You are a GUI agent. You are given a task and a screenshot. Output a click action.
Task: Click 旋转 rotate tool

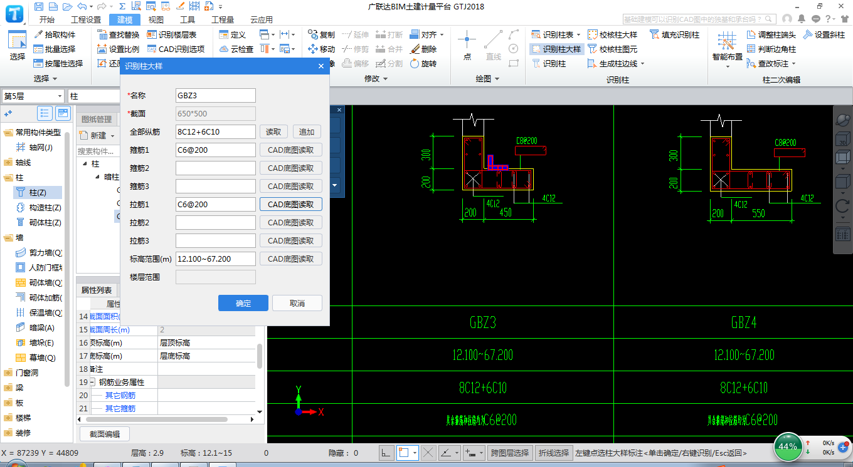423,63
